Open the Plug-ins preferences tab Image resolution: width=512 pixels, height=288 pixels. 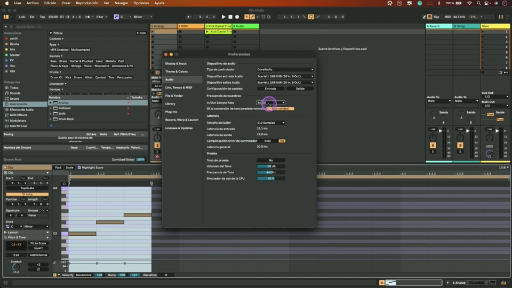[171, 111]
